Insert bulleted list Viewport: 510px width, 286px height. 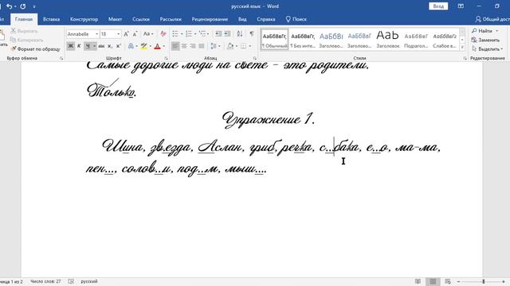coord(175,33)
